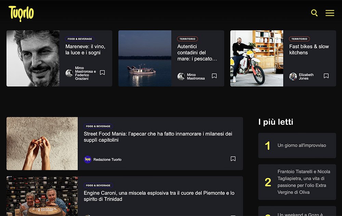Open the Street Food Mania headline
This screenshot has width=342, height=216.
click(158, 137)
